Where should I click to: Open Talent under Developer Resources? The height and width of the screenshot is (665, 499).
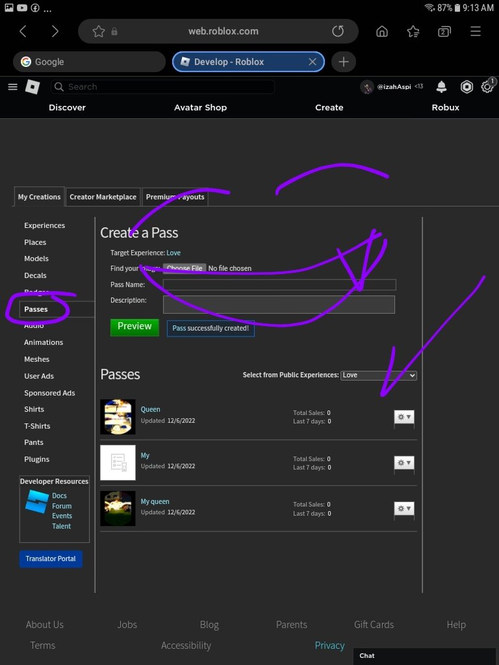(62, 526)
